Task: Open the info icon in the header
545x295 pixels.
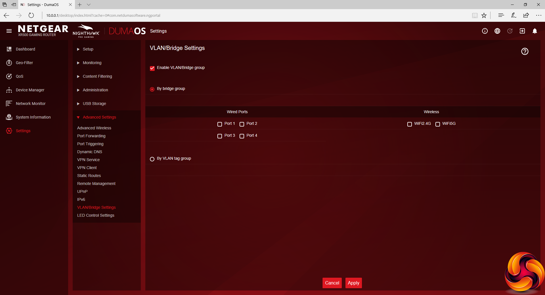Action: tap(485, 31)
